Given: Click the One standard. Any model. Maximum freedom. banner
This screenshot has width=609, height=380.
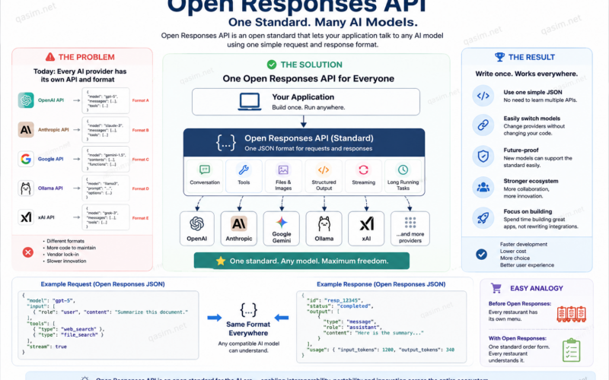Looking at the screenshot, I should click(301, 261).
